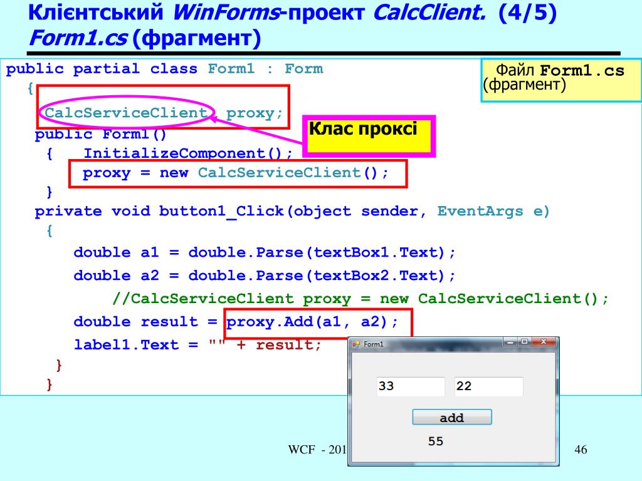Click the 'public Form1()' constructor line

click(101, 134)
